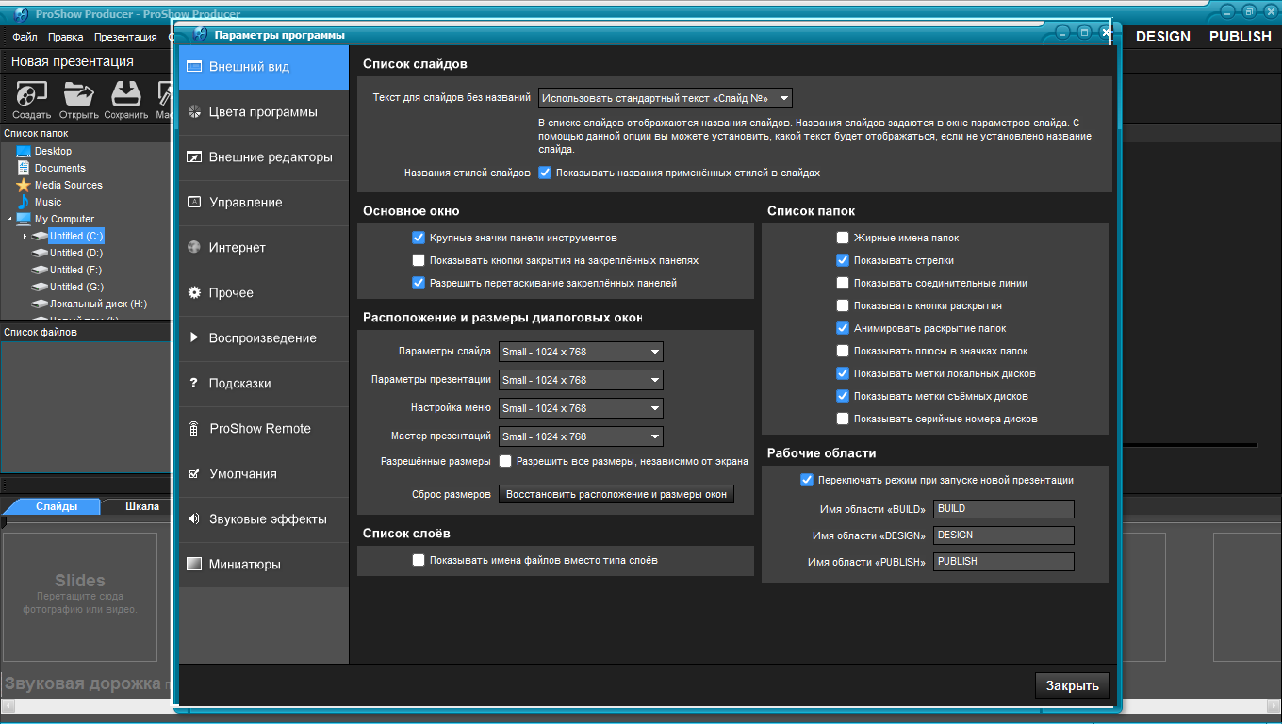
Task: Enable Жирные имена папок checkbox
Action: point(843,238)
